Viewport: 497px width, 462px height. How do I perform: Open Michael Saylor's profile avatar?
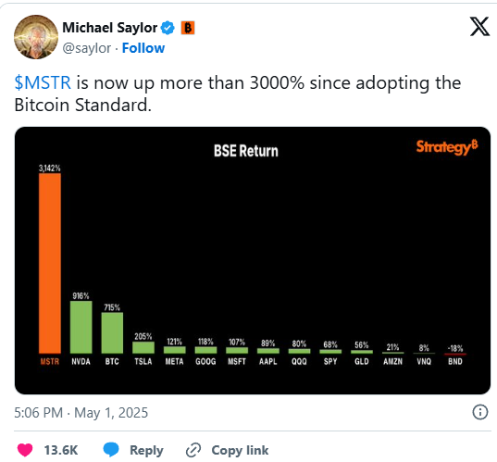[x=36, y=37]
